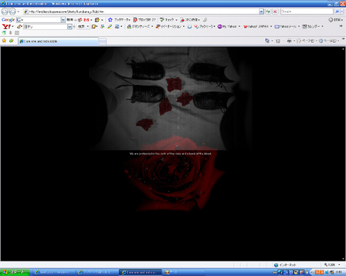Image resolution: width=346 pixels, height=276 pixels.
Task: Open the Windows Start (スタート) button
Action: [x=15, y=273]
